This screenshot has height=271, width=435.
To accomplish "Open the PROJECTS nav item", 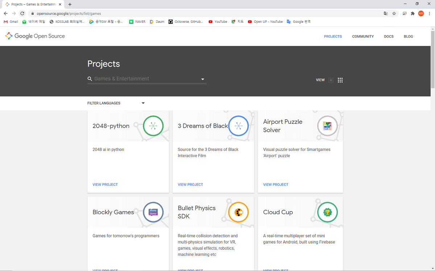I will [333, 37].
